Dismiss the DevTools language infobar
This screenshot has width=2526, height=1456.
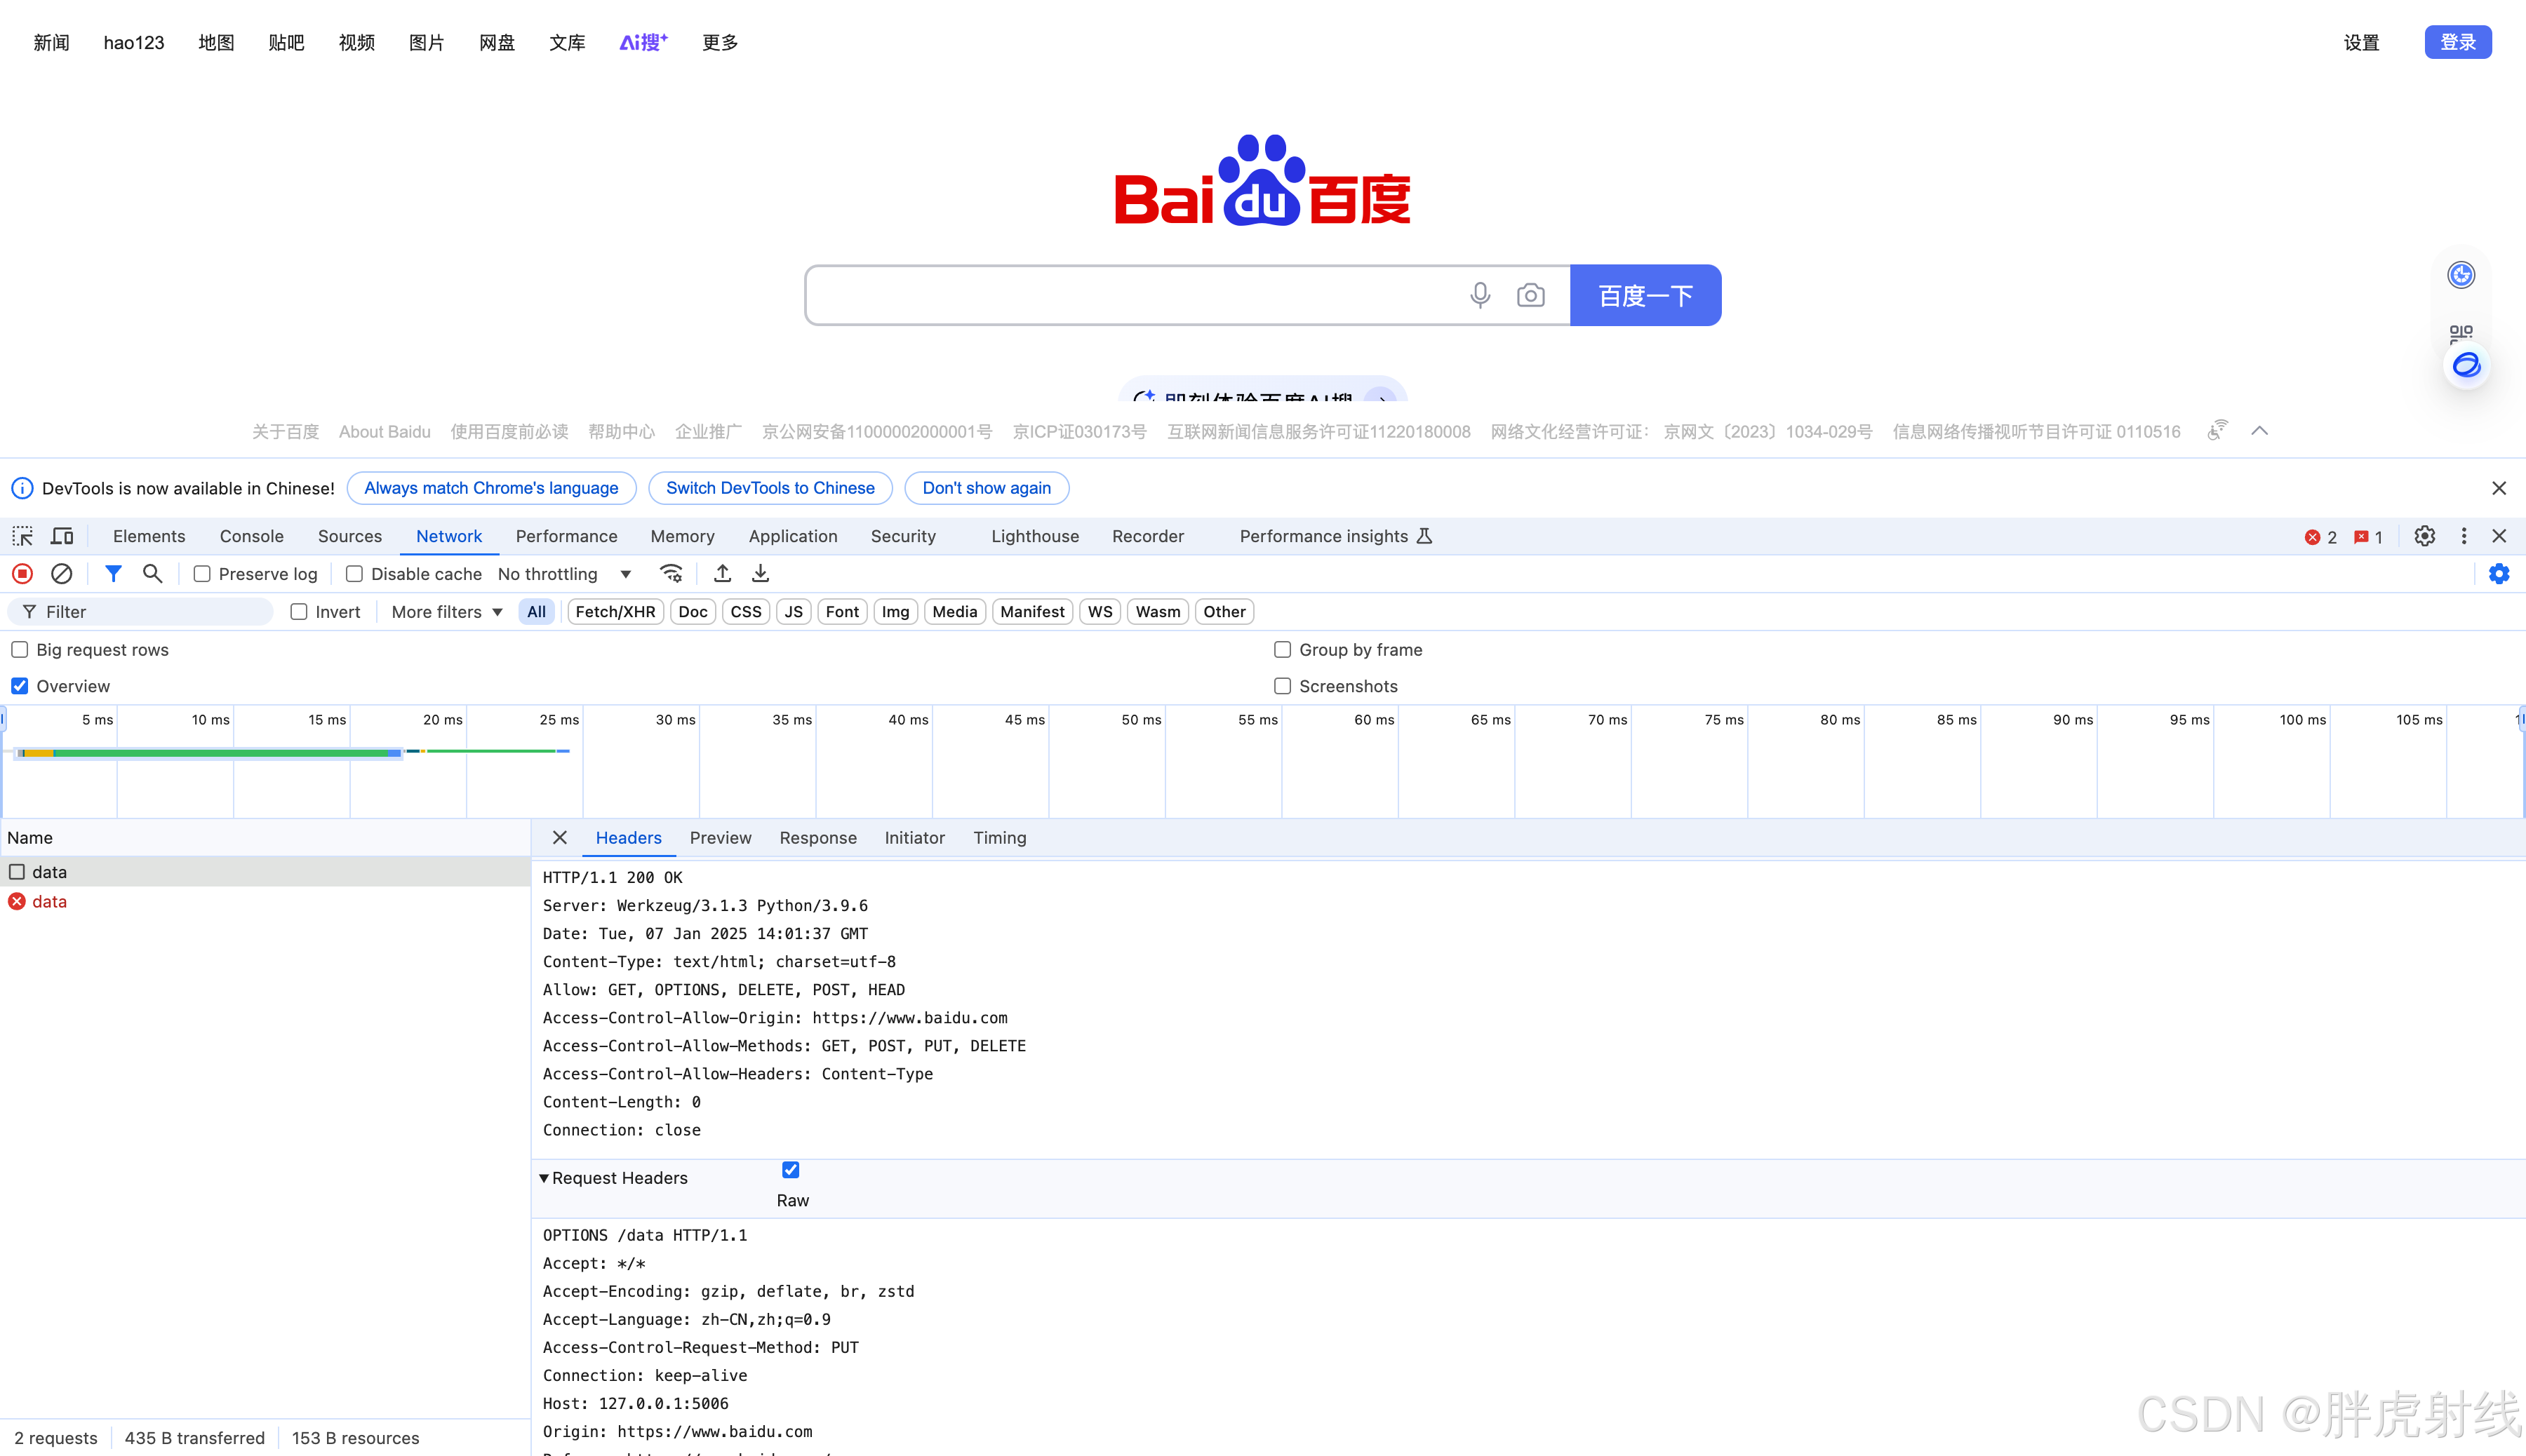coord(2499,488)
